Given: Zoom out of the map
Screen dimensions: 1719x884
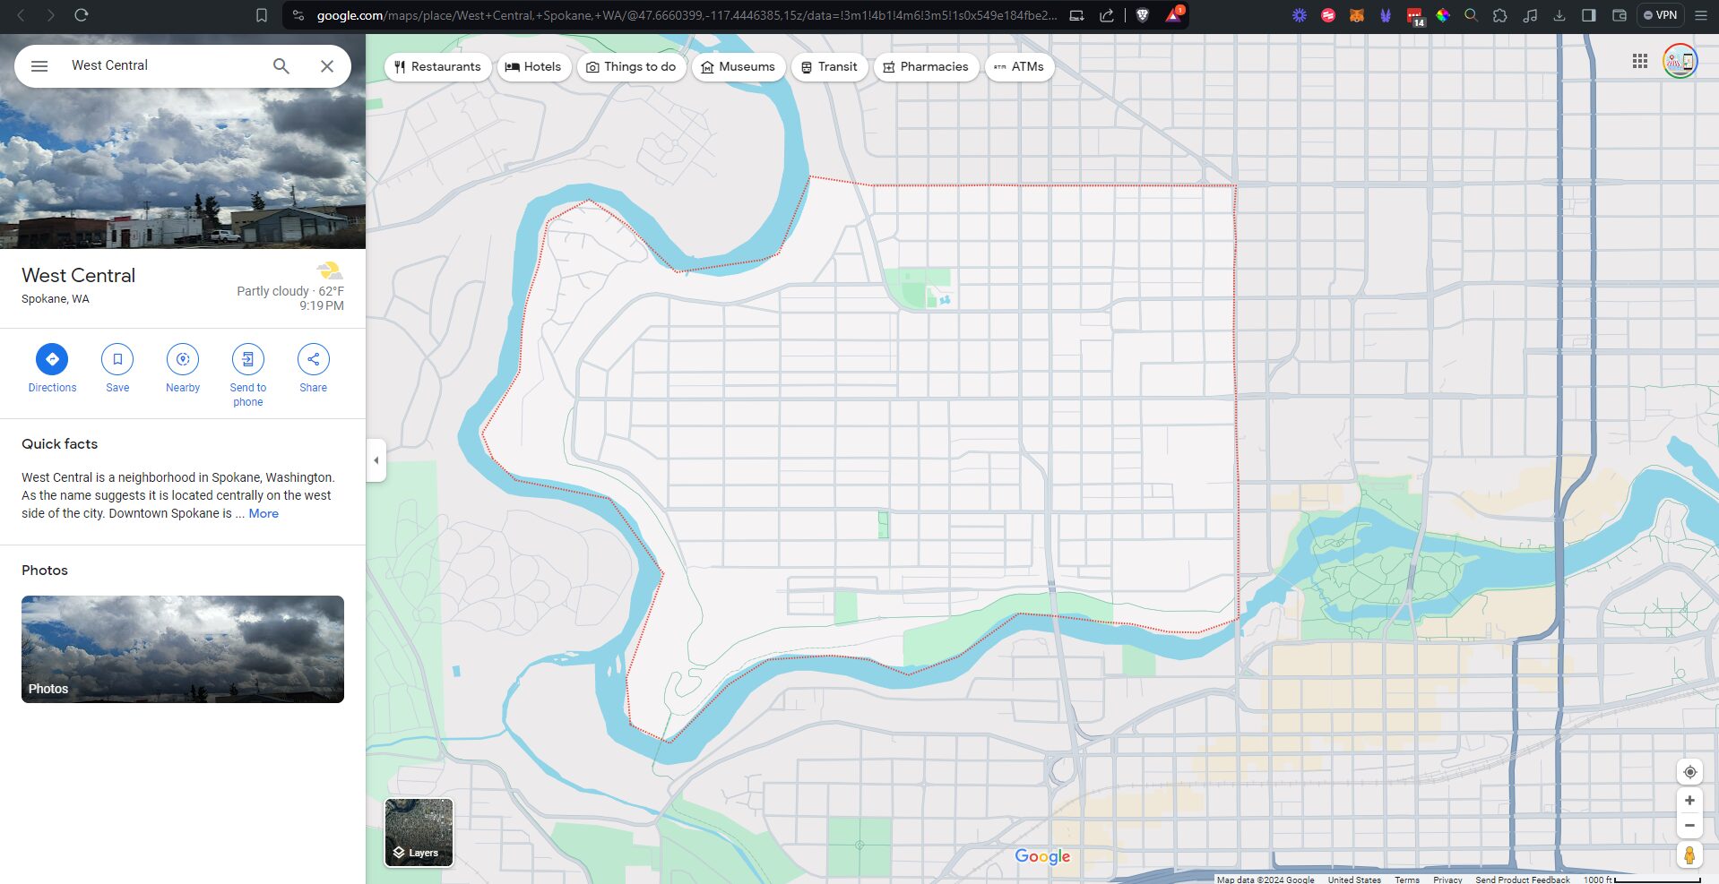Looking at the screenshot, I should tap(1689, 826).
